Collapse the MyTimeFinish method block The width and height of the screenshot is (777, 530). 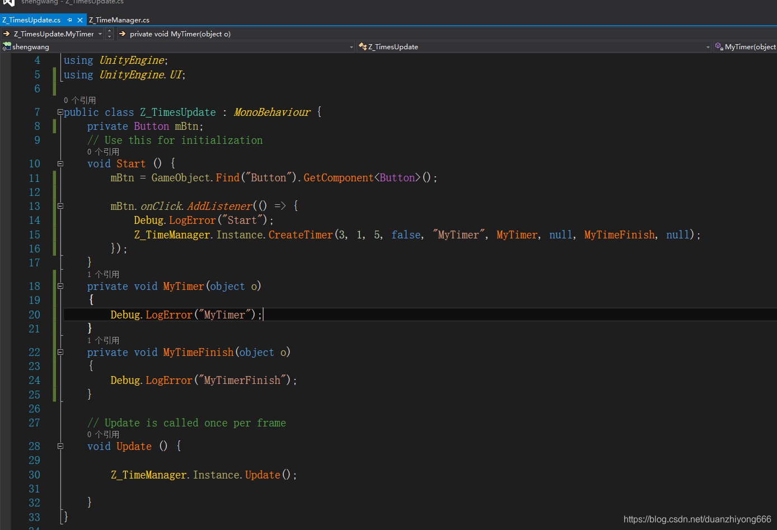pyautogui.click(x=60, y=352)
